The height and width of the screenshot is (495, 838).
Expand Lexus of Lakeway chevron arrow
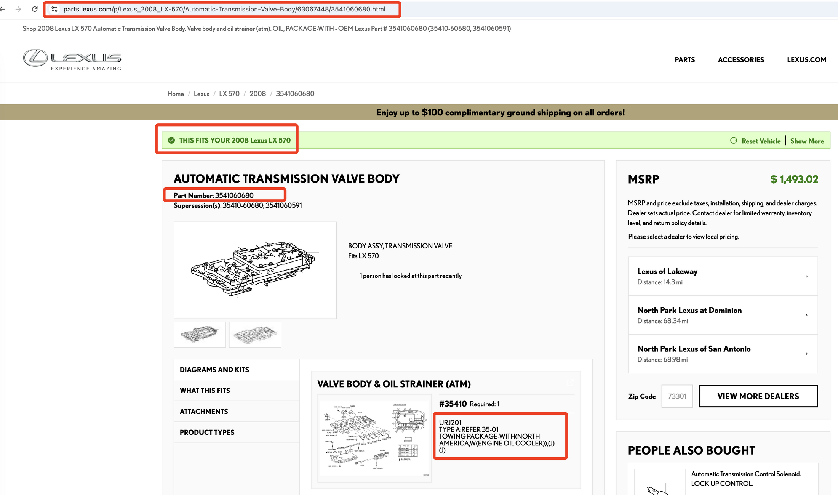point(806,276)
